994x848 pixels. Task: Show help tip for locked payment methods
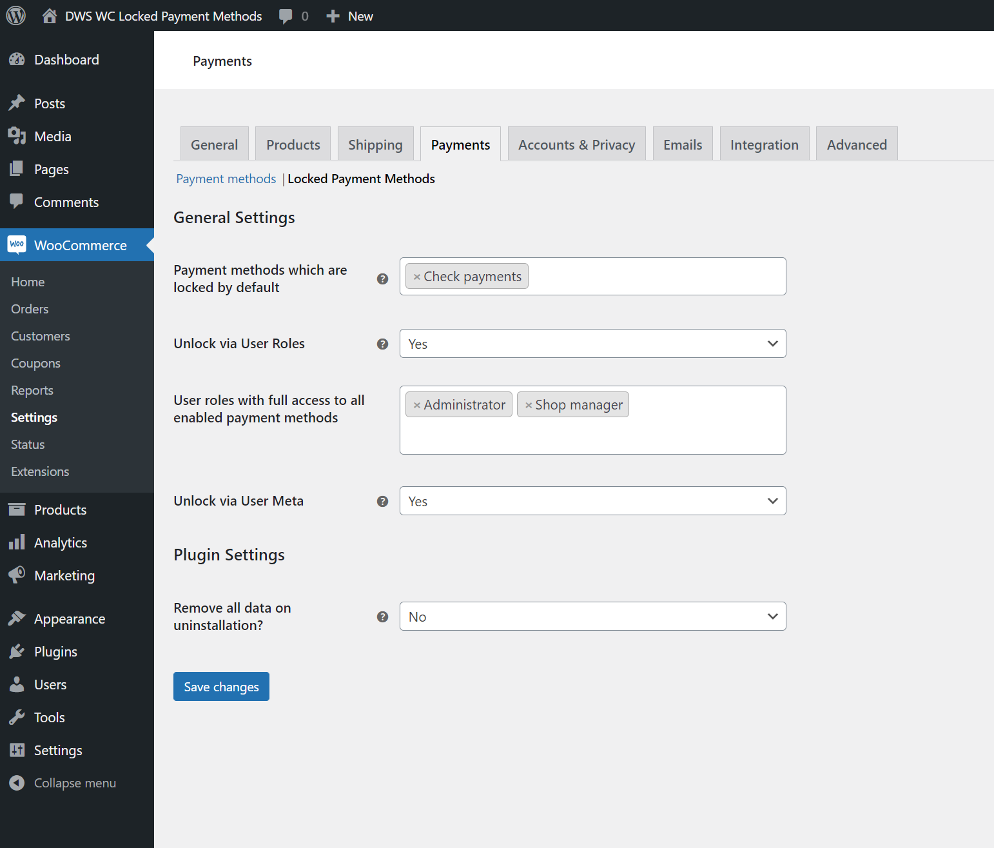pos(382,279)
